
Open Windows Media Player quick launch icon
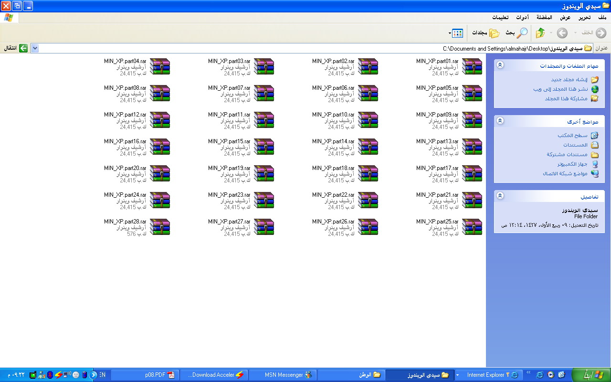click(550, 375)
